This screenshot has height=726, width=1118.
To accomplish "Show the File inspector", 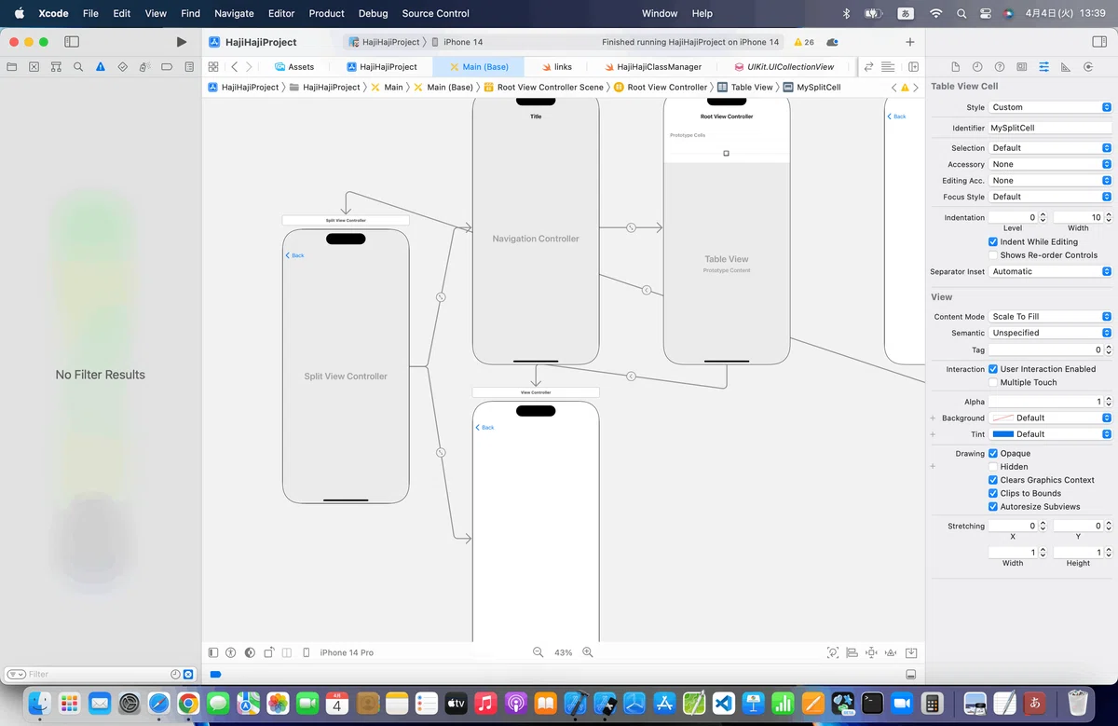I will coord(955,67).
